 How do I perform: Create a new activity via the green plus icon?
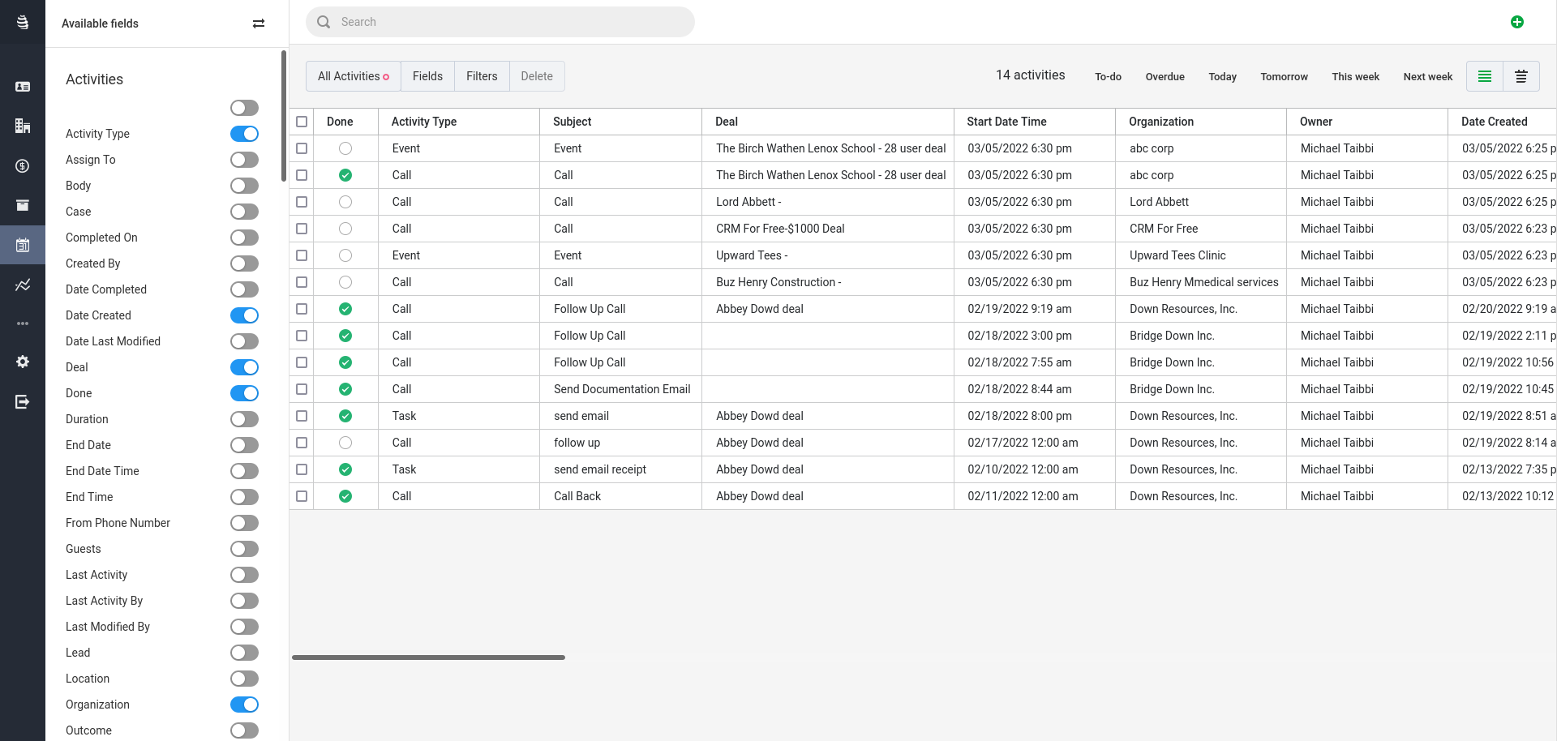tap(1518, 22)
